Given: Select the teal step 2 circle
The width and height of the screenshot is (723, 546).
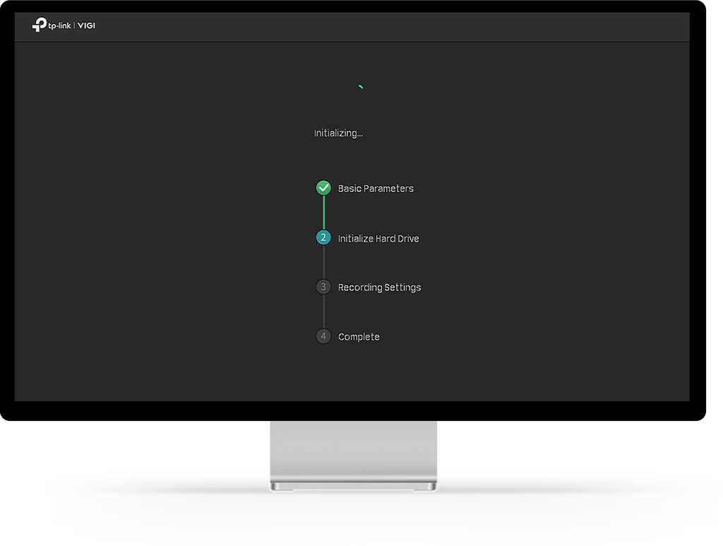Looking at the screenshot, I should 323,237.
